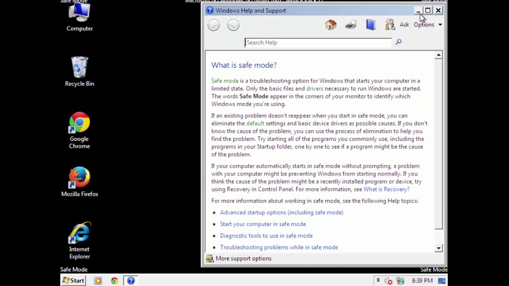Open What is Recovery? link

pos(386,189)
